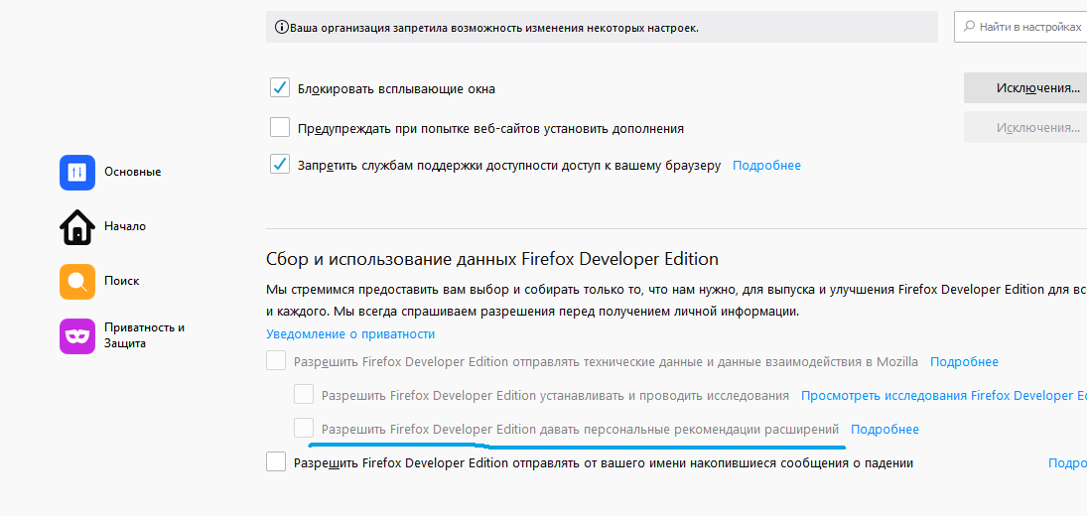Click disabled Исключения button for add-ons

click(x=1025, y=127)
